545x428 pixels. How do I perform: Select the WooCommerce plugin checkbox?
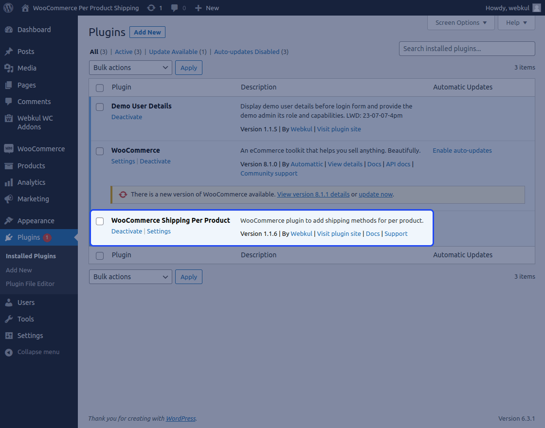pyautogui.click(x=100, y=151)
